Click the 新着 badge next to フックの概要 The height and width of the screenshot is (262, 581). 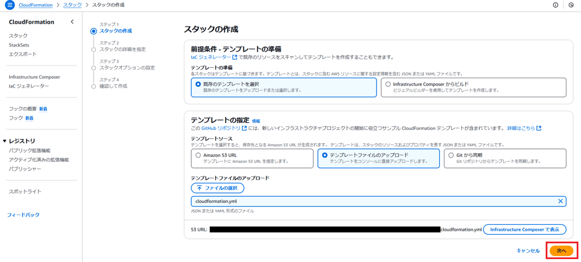44,108
